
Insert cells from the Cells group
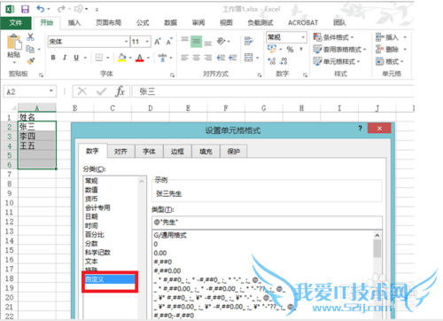click(387, 37)
